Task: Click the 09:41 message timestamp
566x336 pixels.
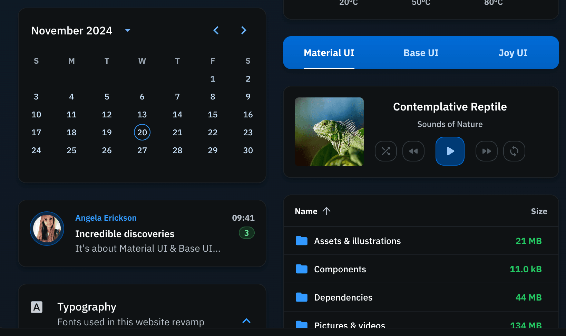Action: (243, 218)
